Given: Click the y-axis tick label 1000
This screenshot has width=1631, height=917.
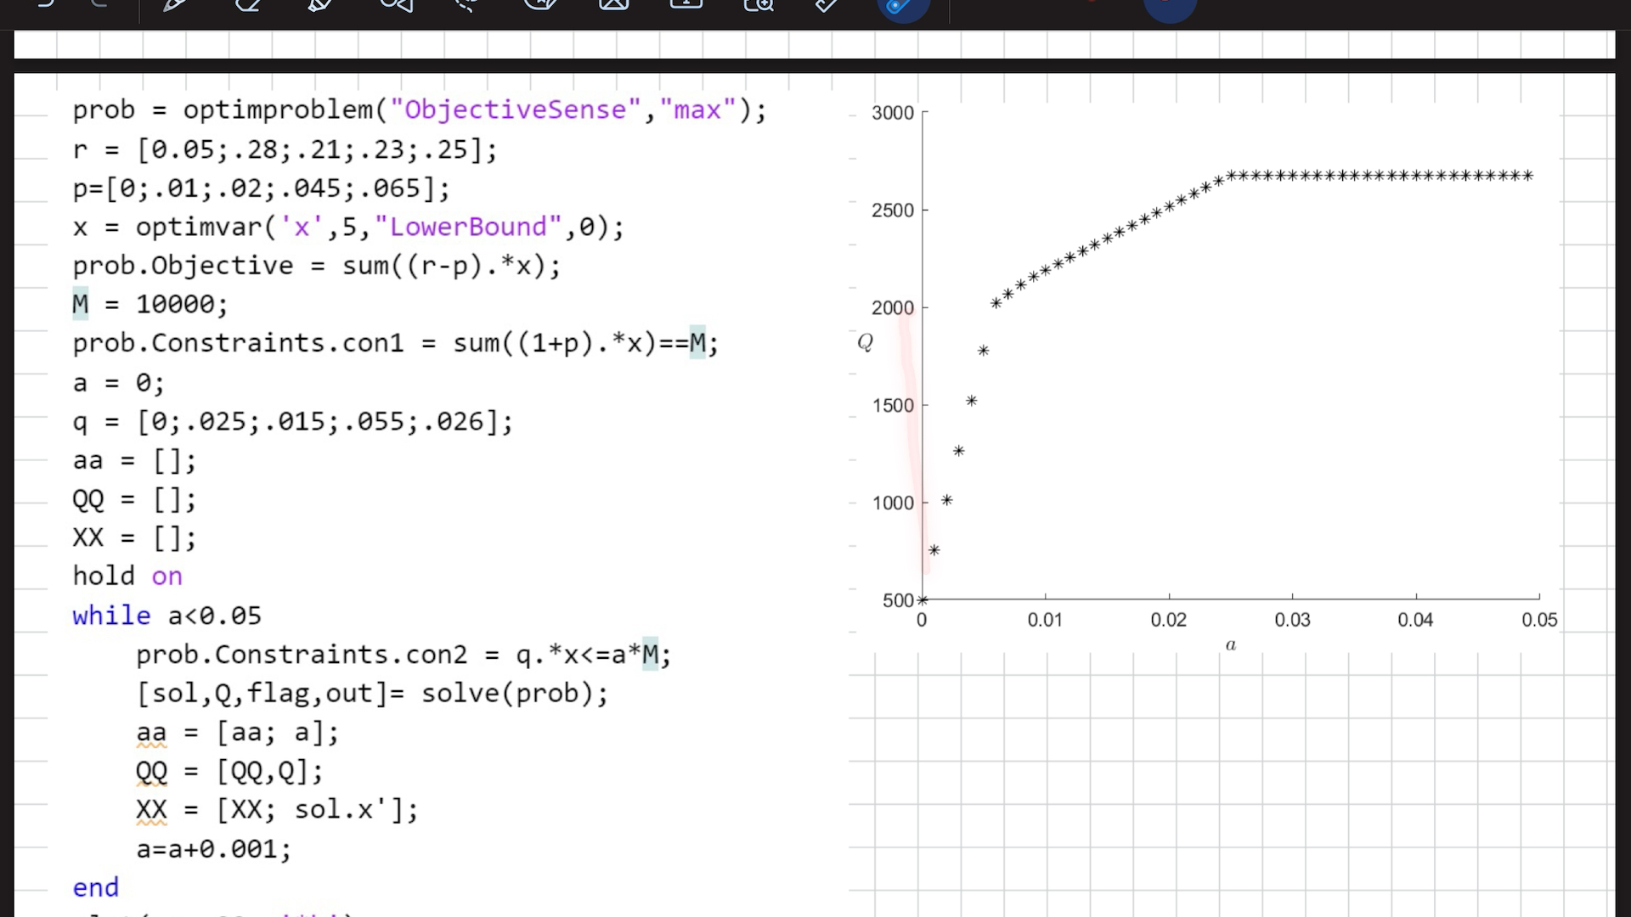Looking at the screenshot, I should tap(893, 504).
